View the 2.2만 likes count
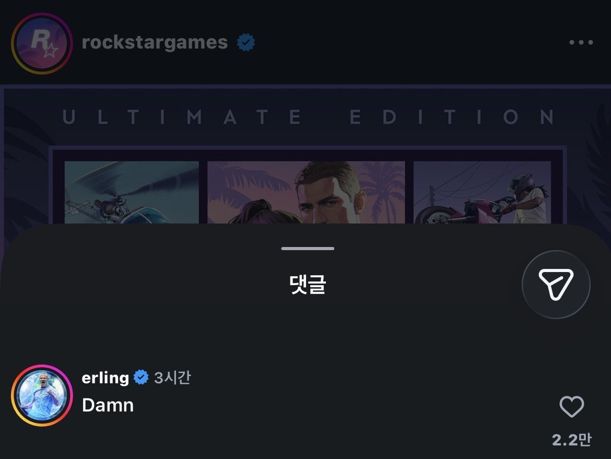Viewport: 611px width, 459px height. (572, 440)
